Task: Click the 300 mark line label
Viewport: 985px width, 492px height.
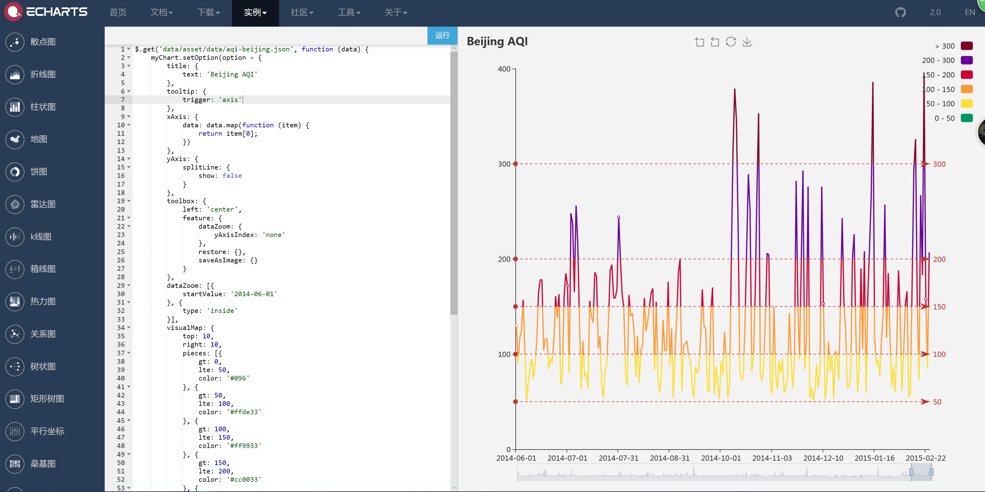Action: 939,164
